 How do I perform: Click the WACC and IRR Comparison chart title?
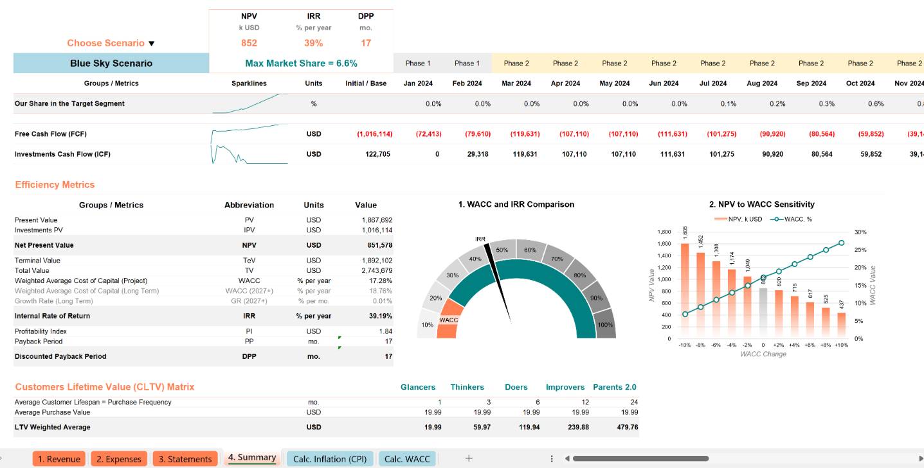pos(516,204)
